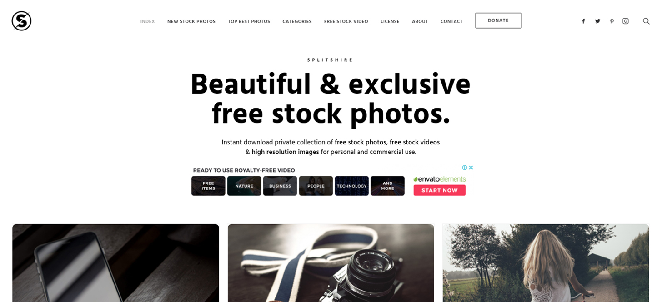Image resolution: width=662 pixels, height=302 pixels.
Task: Select the Nature ad thumbnail
Action: [x=244, y=186]
